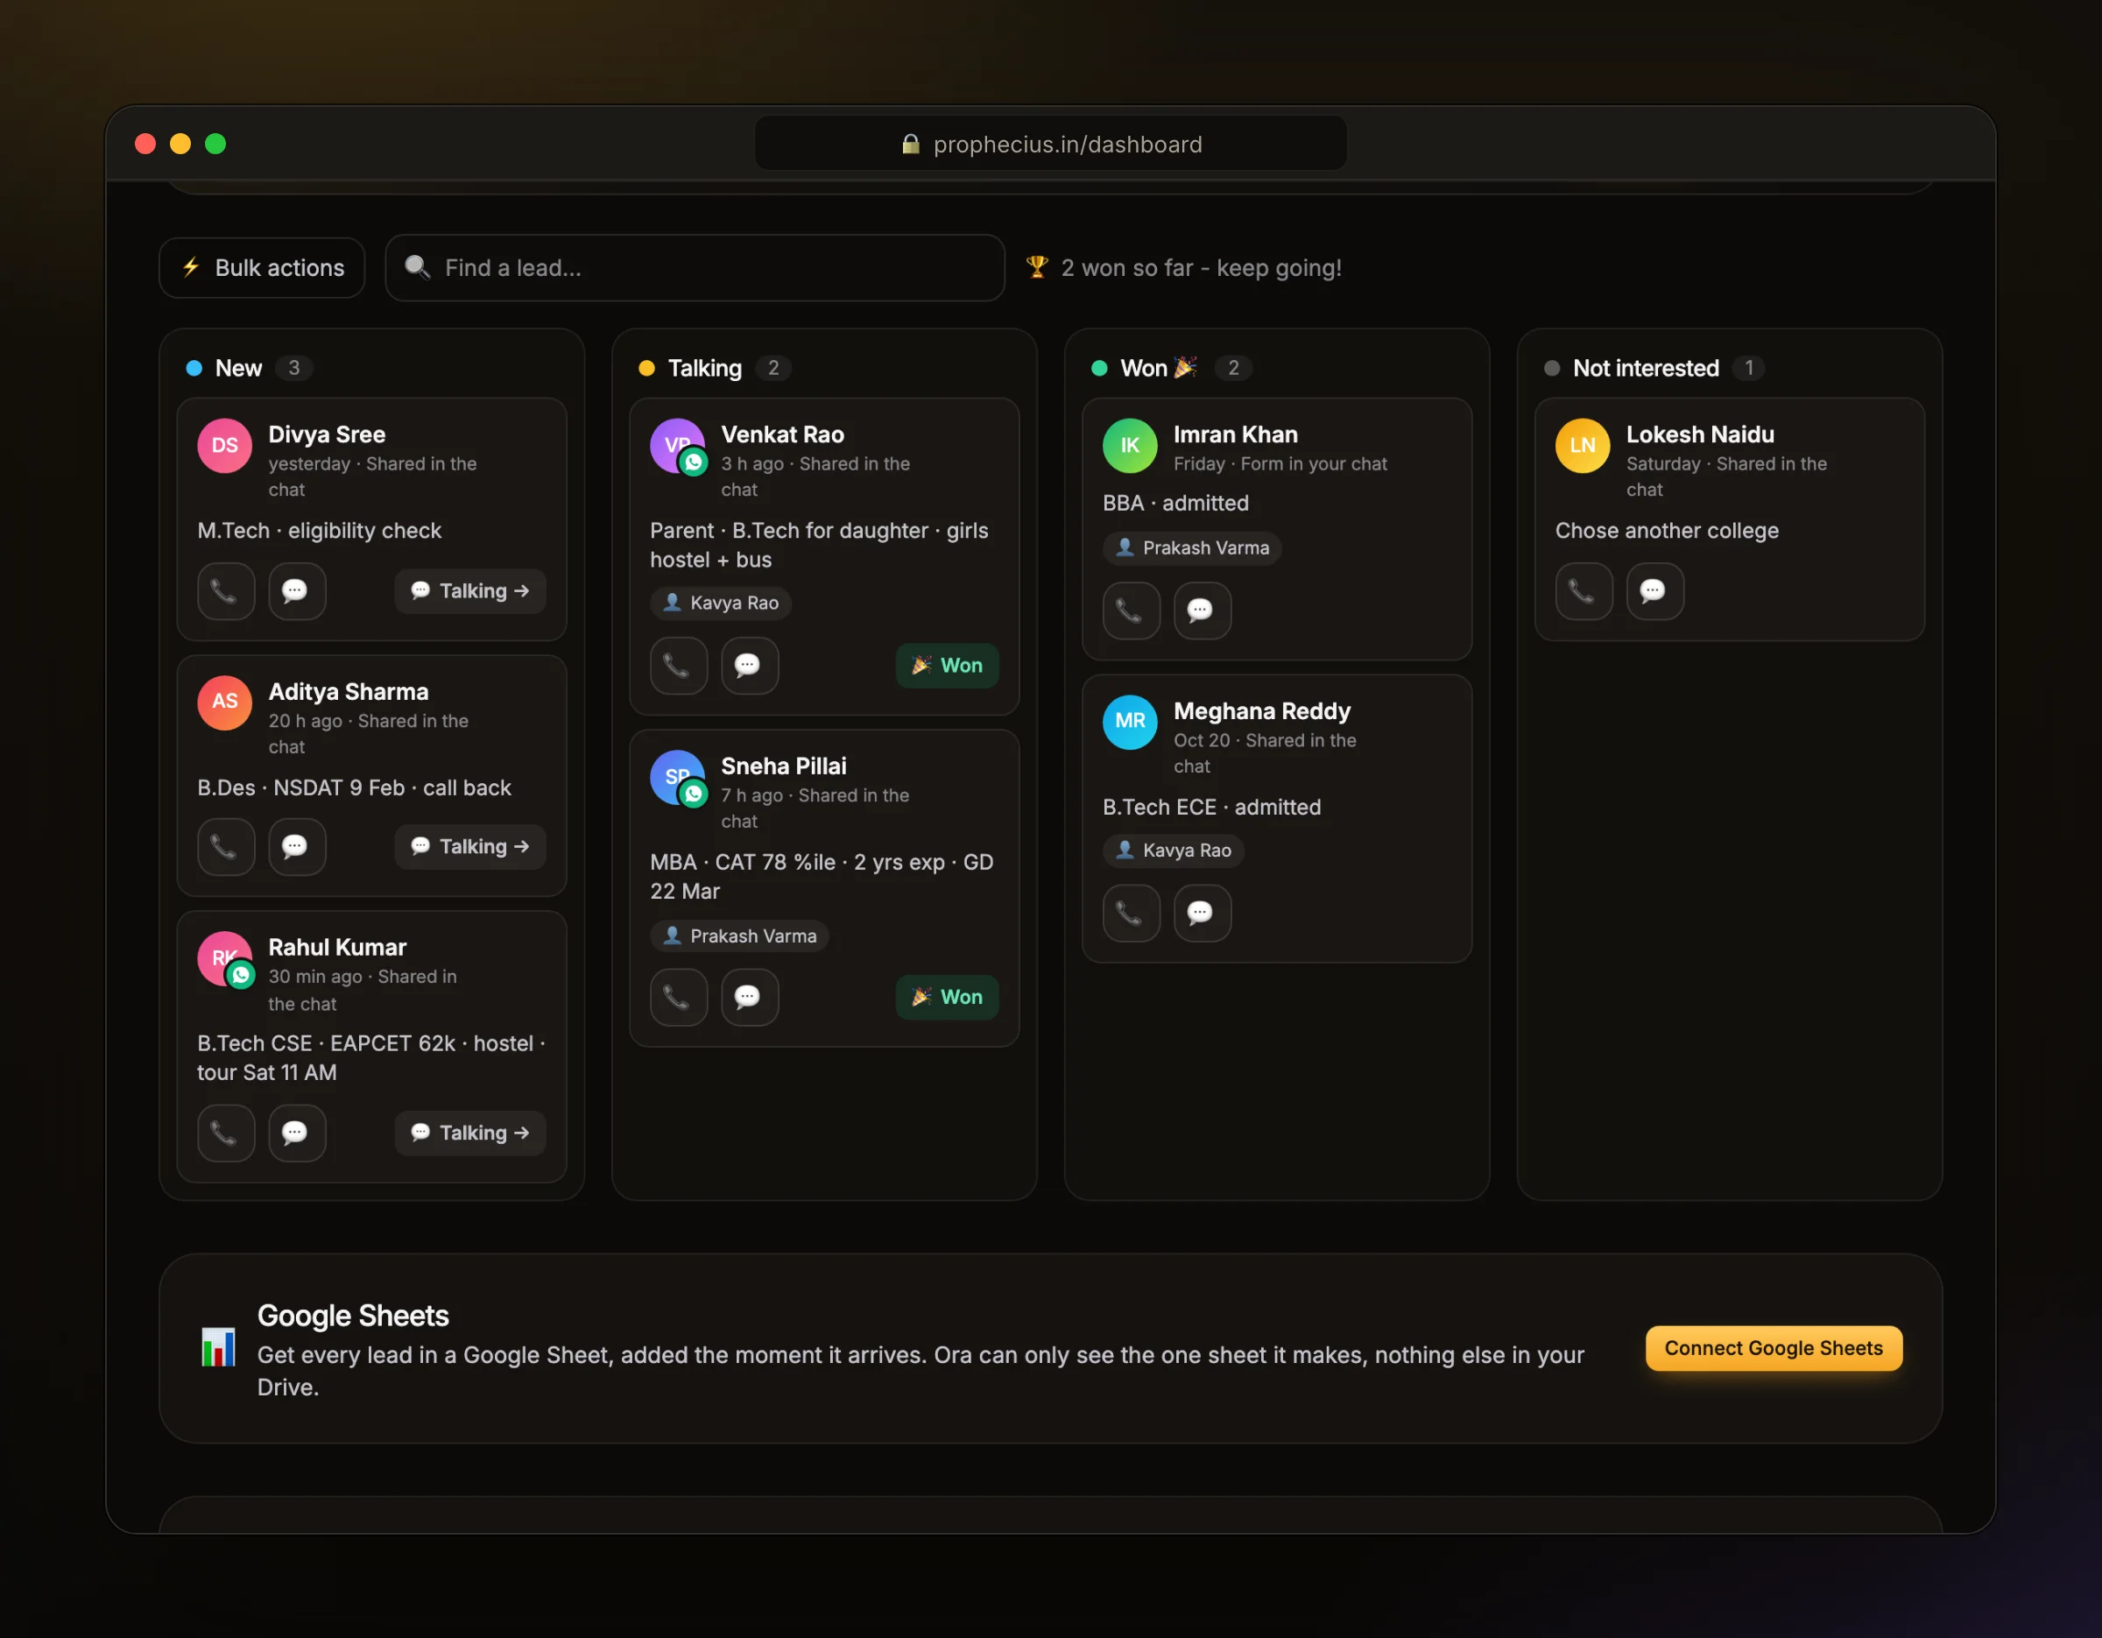Image resolution: width=2102 pixels, height=1638 pixels.
Task: Move Rahul Kumar to Talking stage
Action: (469, 1133)
